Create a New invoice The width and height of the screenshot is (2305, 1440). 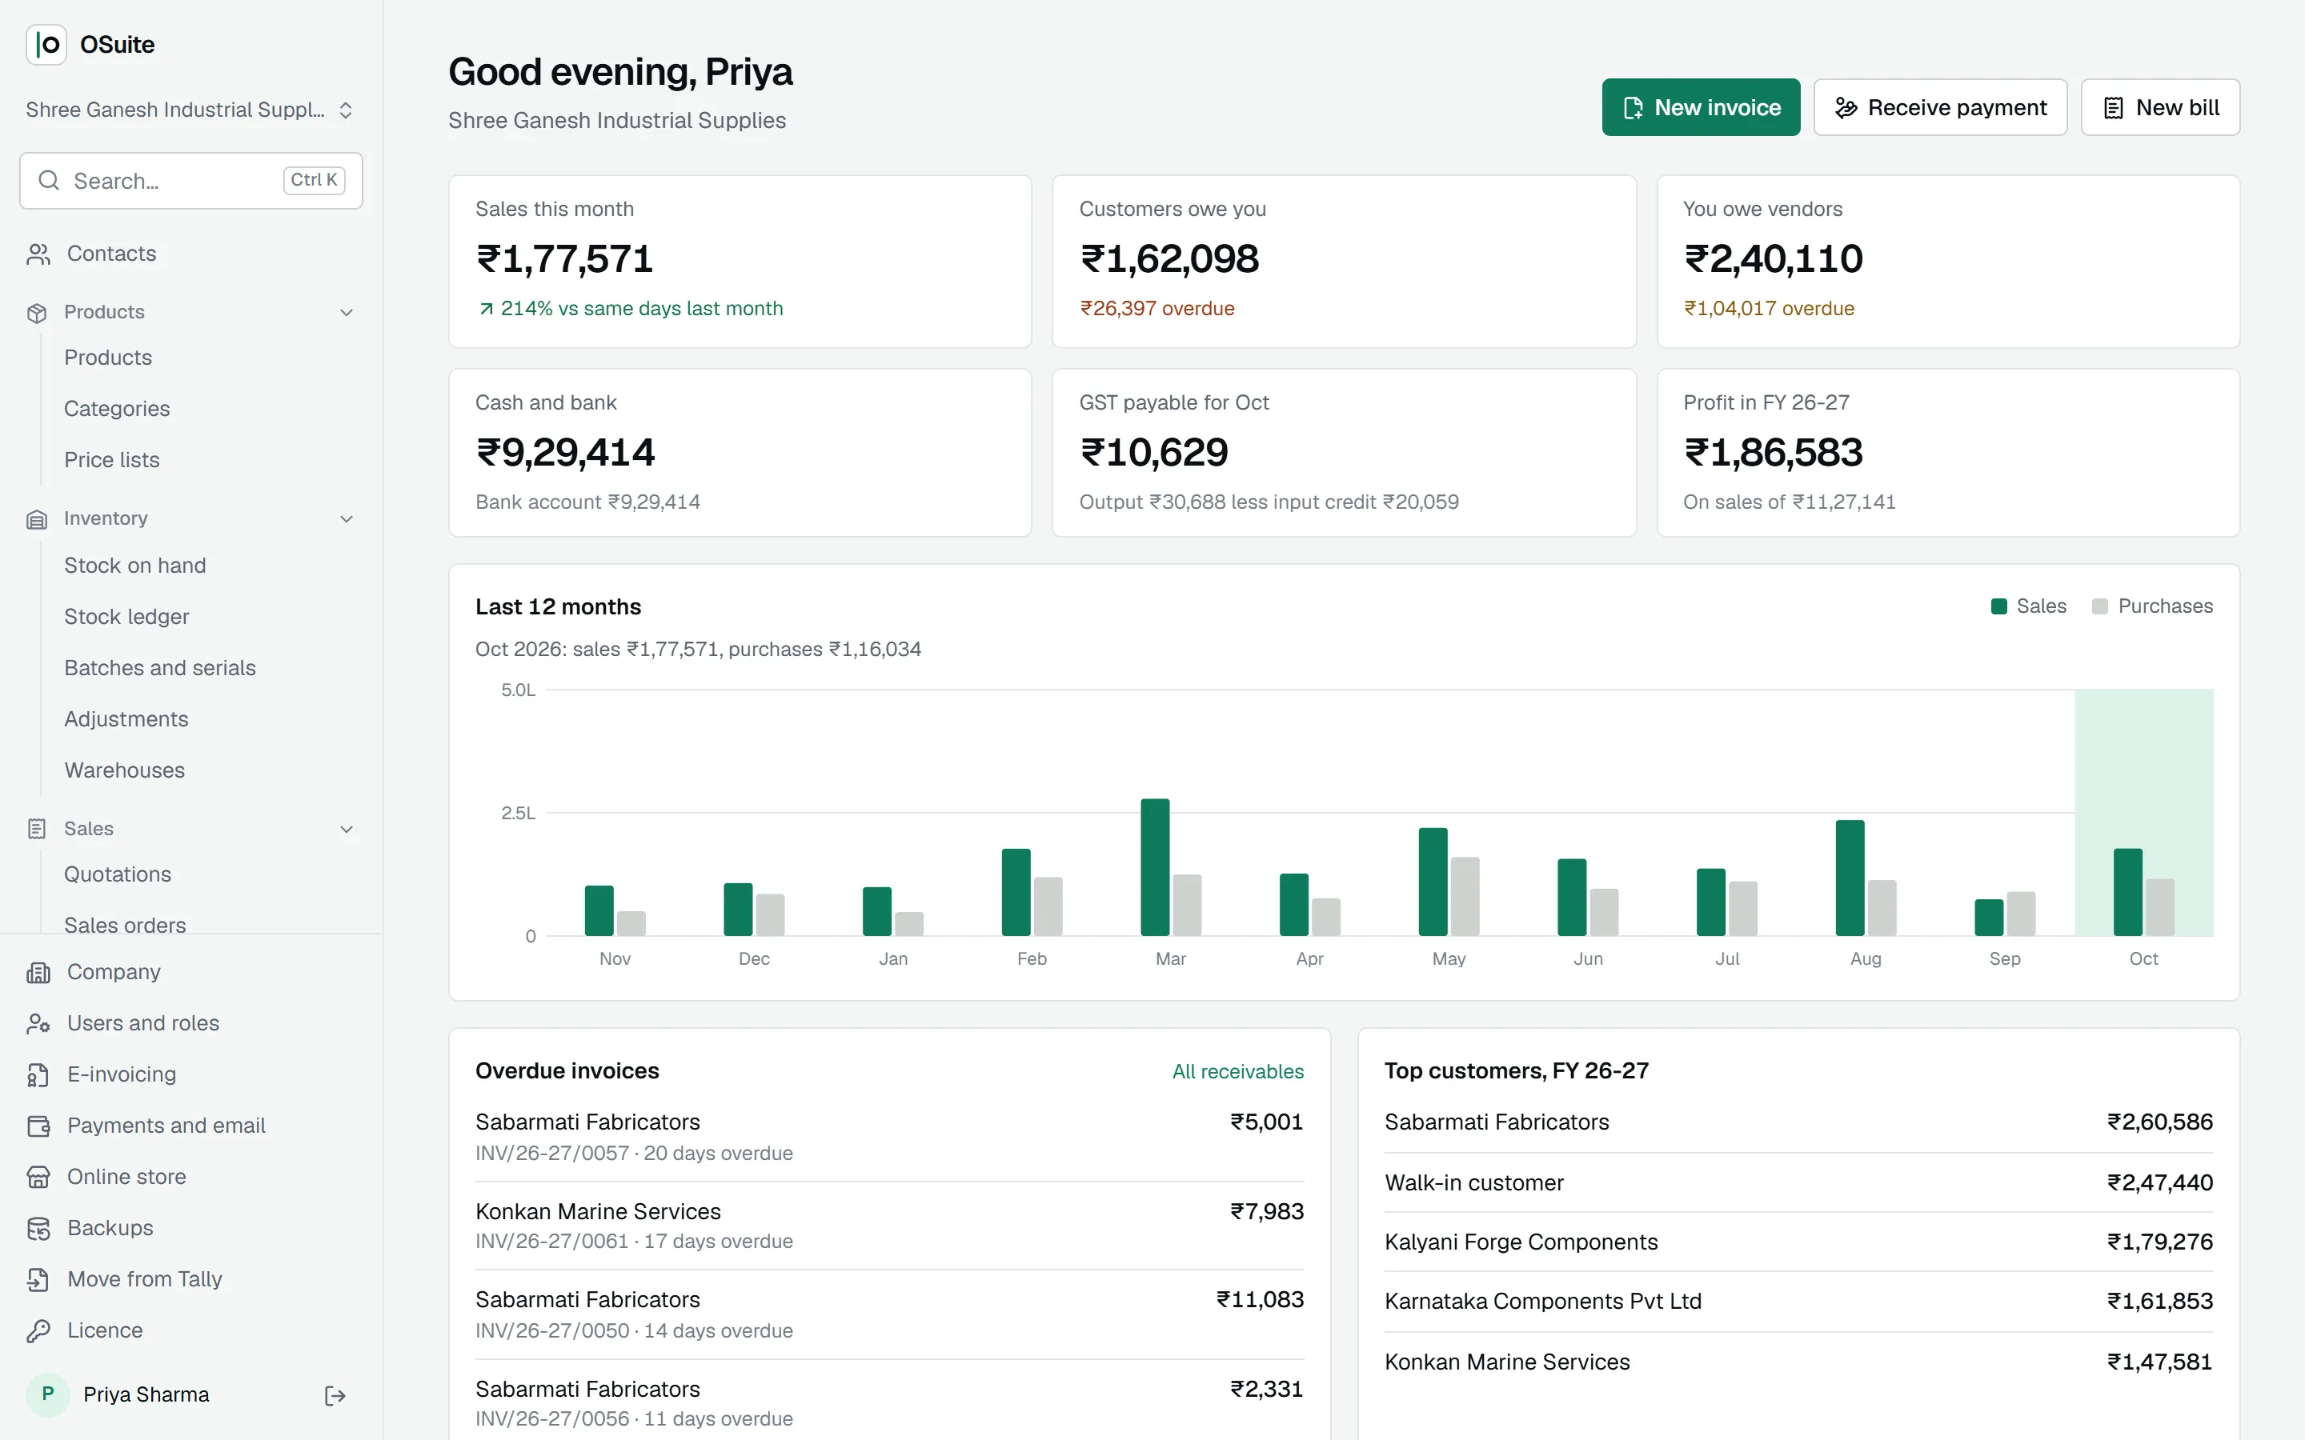click(1700, 108)
